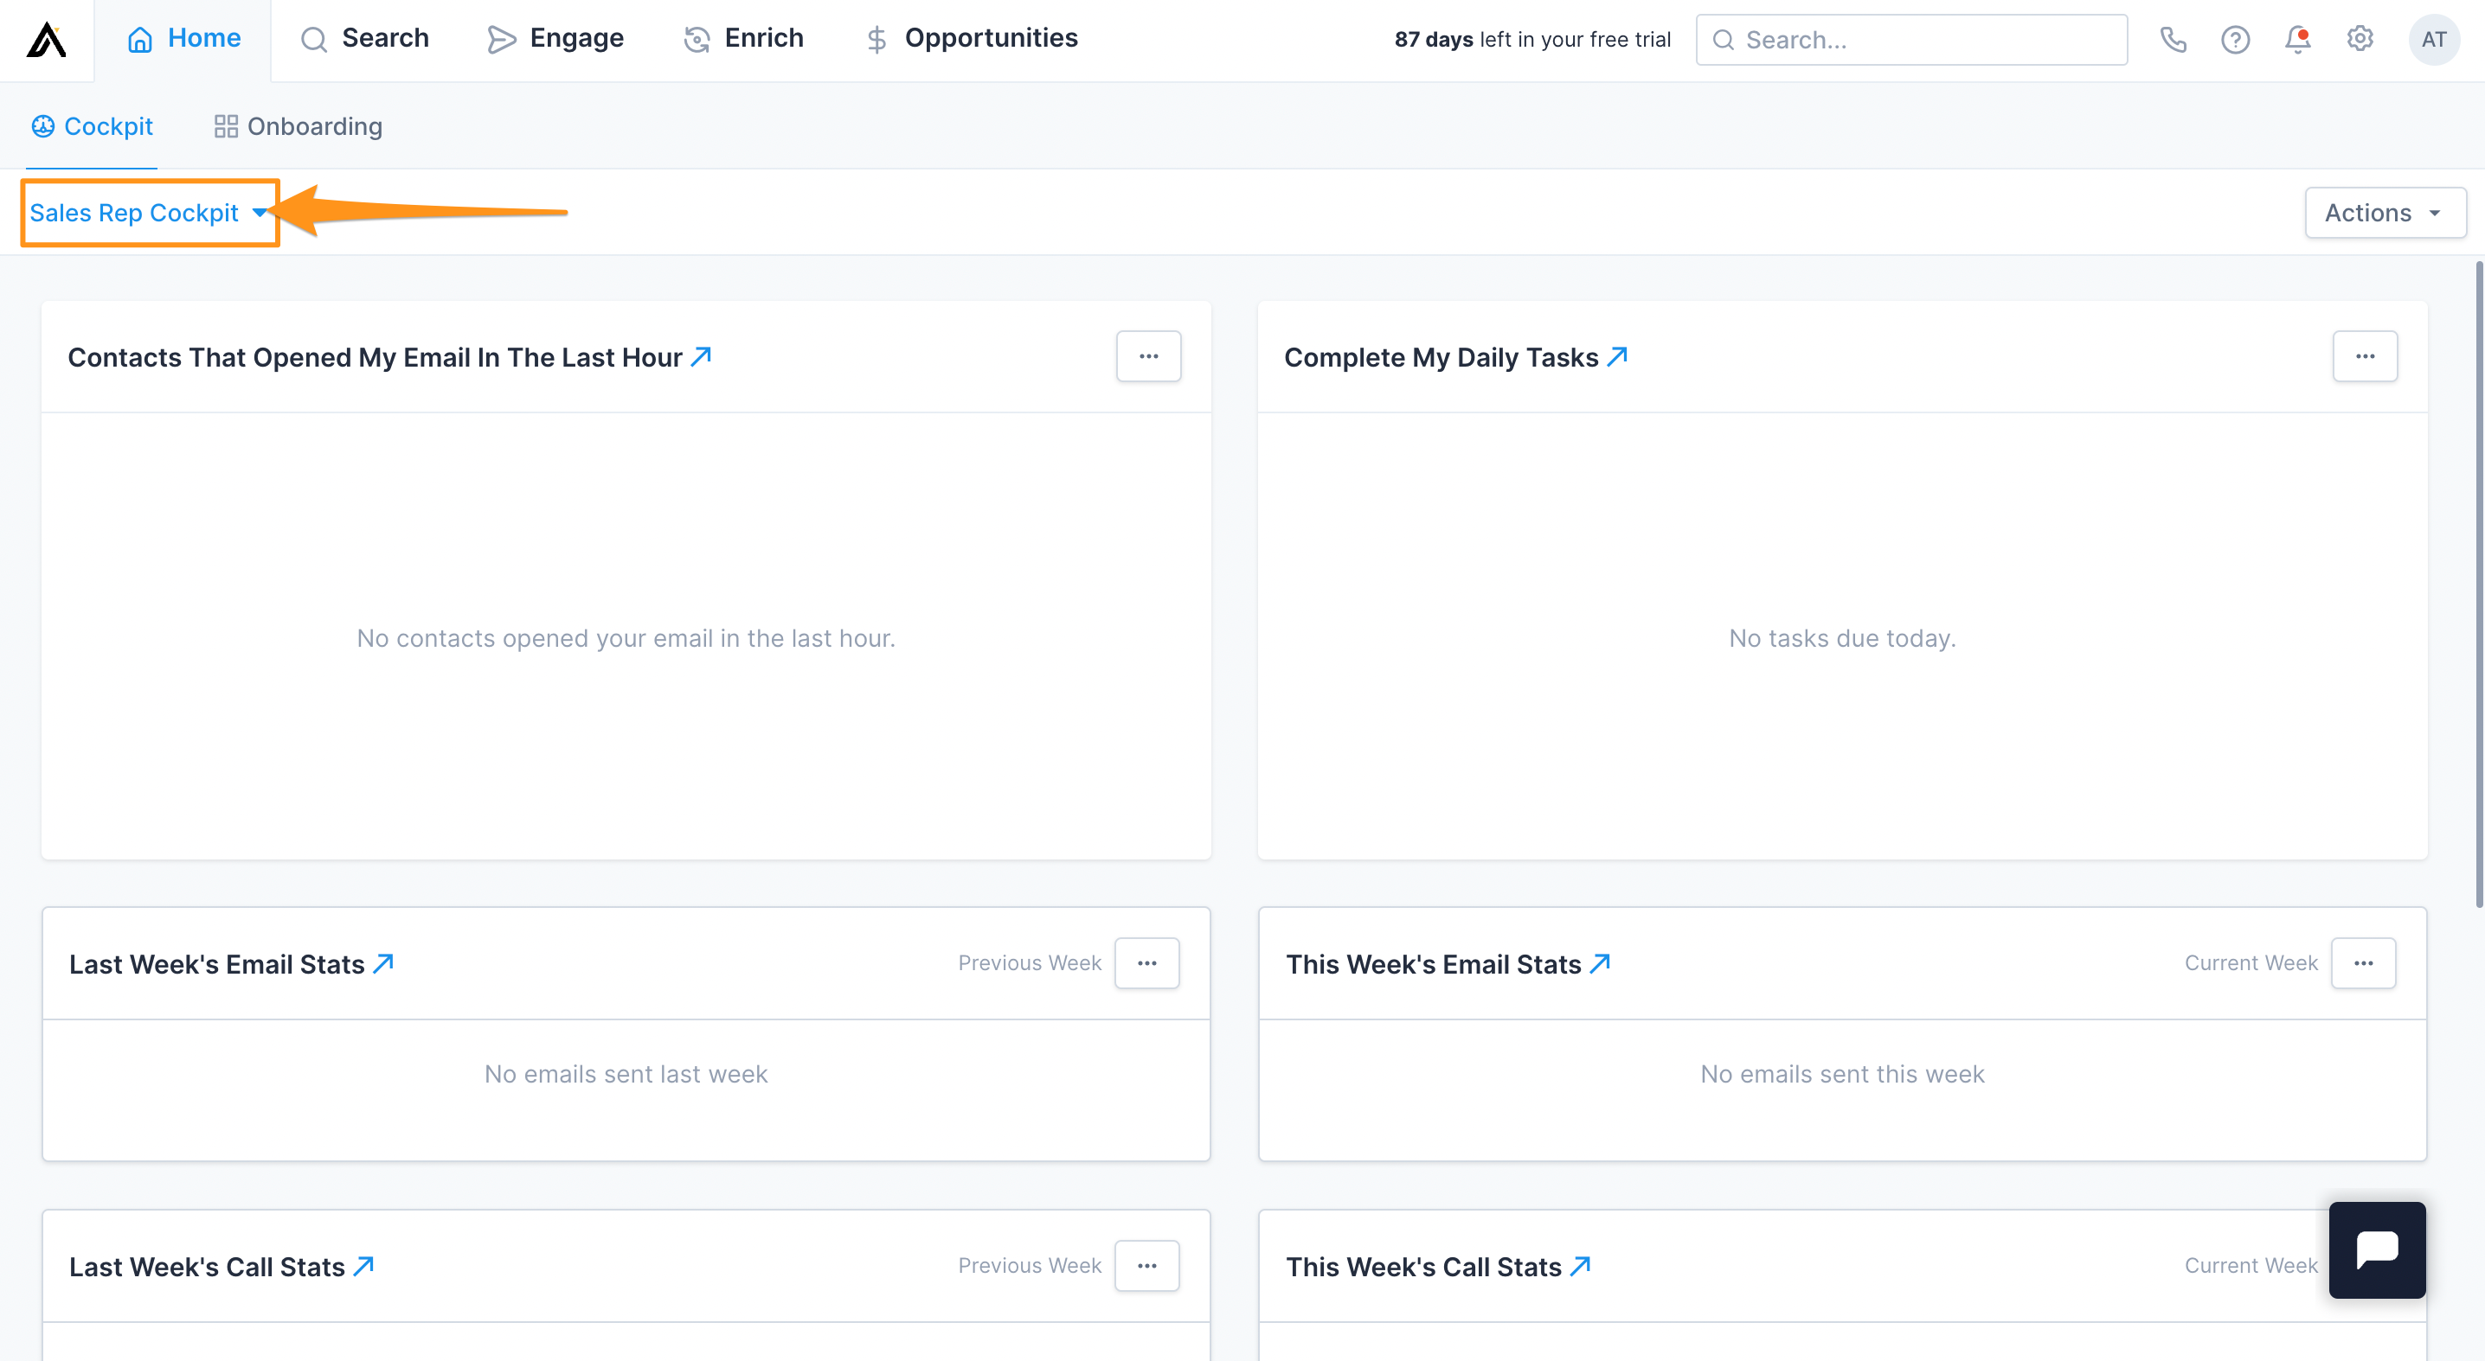Open arrow link beside This Week's Email Stats

[1601, 963]
